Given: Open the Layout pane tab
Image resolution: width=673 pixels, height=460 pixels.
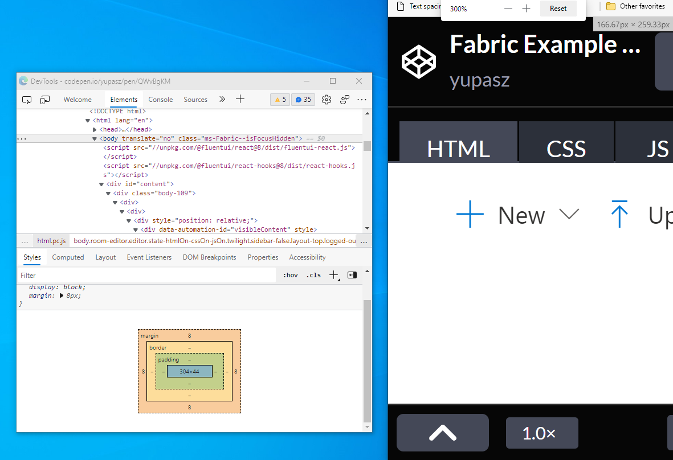Looking at the screenshot, I should (x=105, y=257).
